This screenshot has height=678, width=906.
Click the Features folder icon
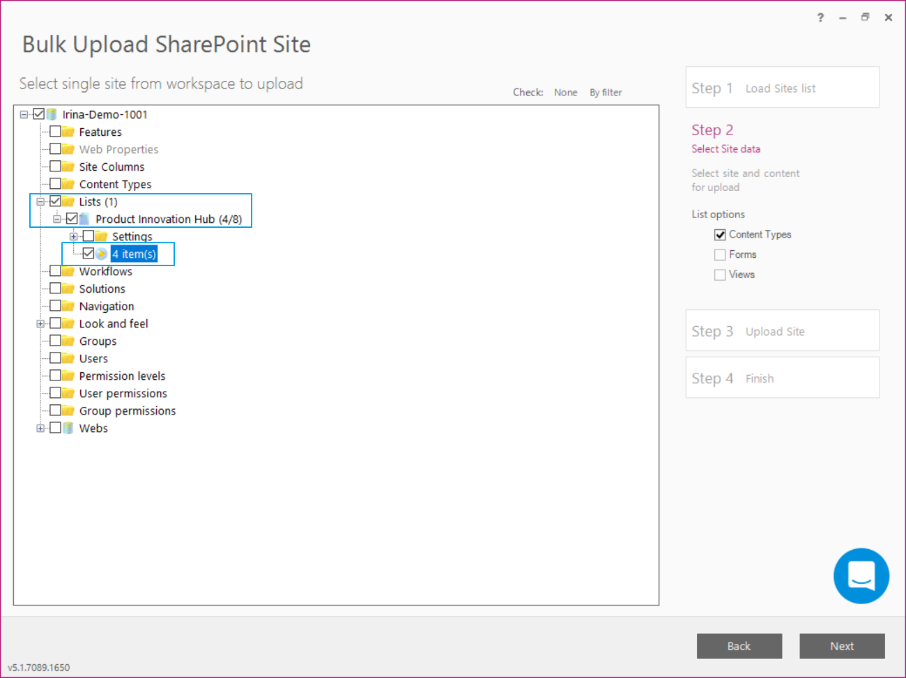click(67, 131)
